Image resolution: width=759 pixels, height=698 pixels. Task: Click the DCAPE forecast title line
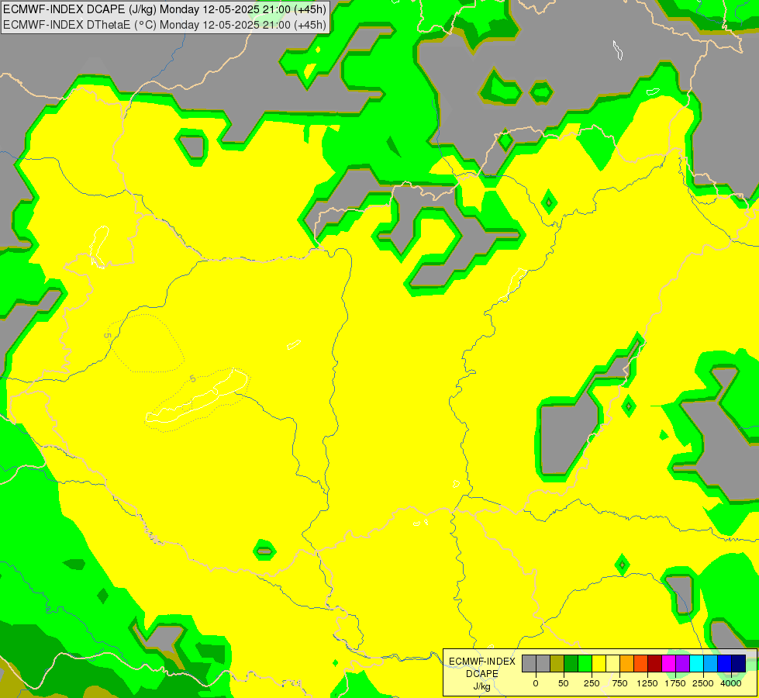[x=165, y=9]
